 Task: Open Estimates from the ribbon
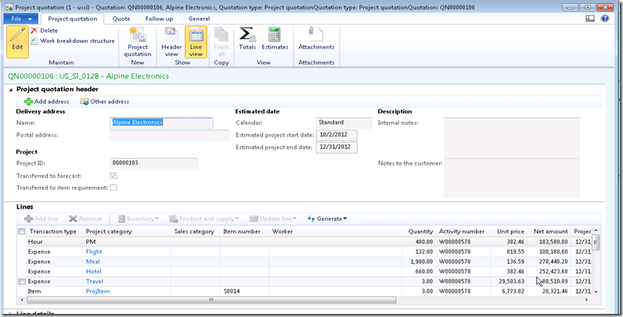275,39
